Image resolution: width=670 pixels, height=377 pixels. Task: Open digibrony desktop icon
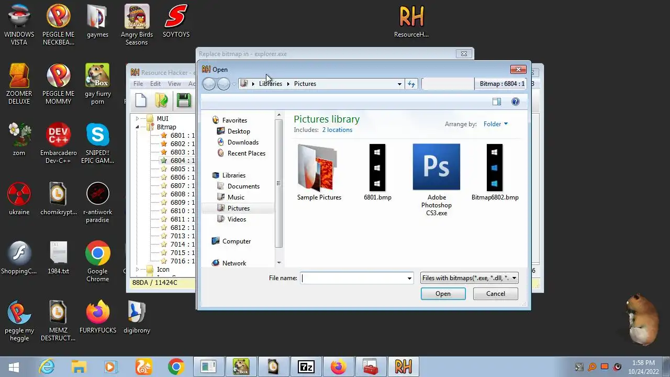point(137,317)
